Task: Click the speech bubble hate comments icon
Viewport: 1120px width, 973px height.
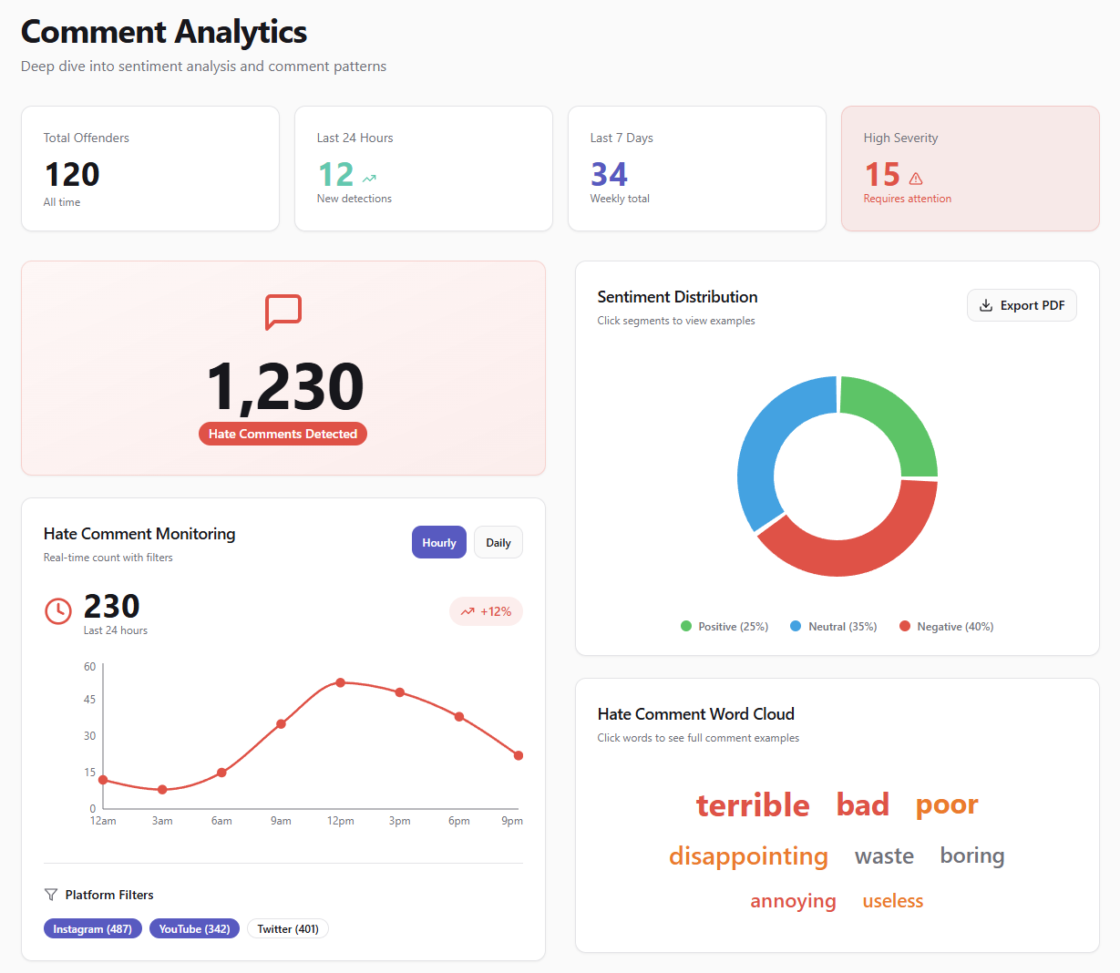Action: (283, 312)
